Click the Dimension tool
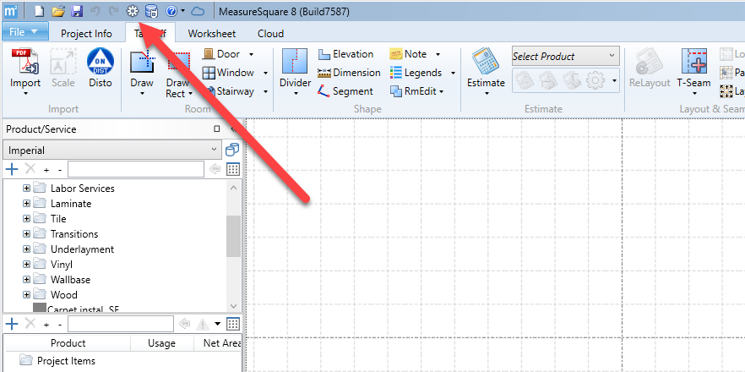 coord(349,73)
